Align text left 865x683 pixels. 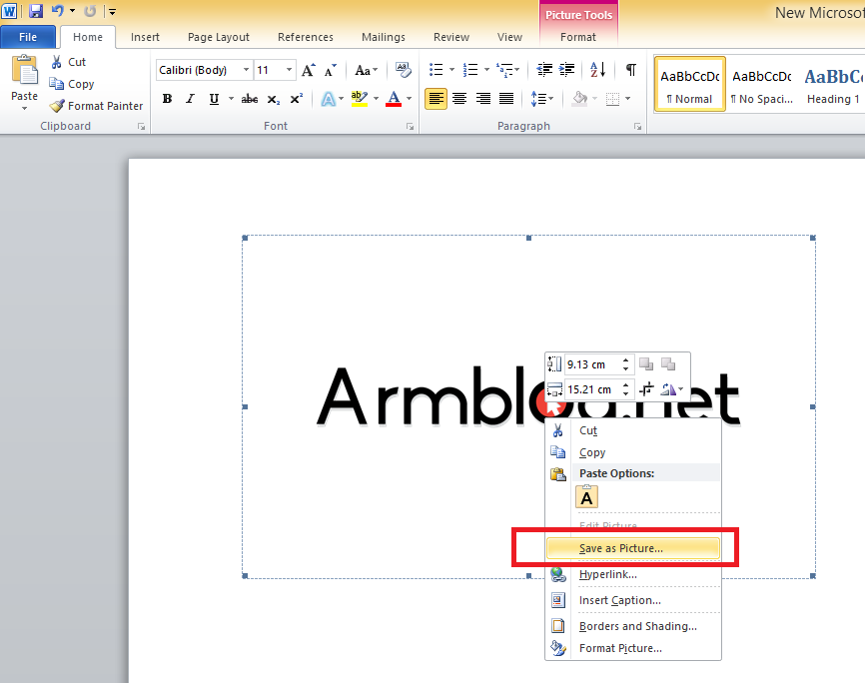[435, 99]
